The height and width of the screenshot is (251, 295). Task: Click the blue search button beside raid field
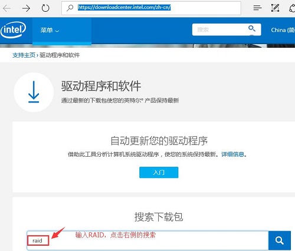point(280,240)
